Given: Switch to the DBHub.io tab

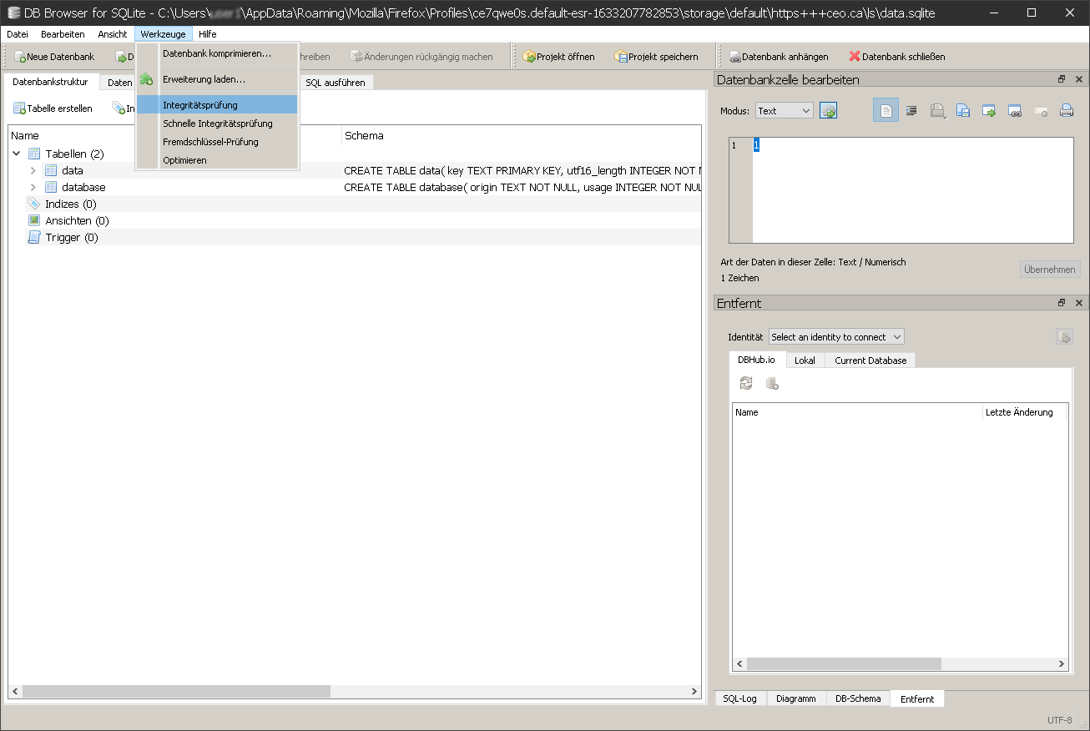Looking at the screenshot, I should (756, 360).
